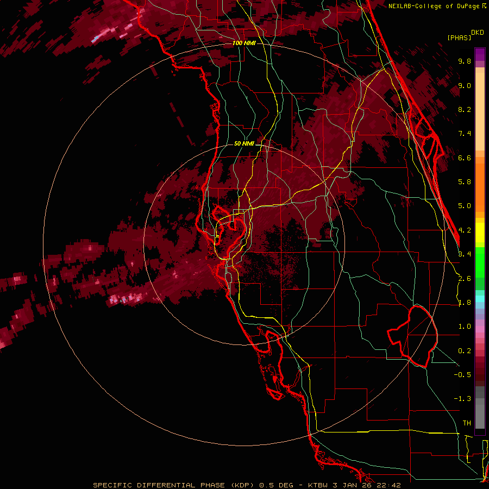Pick the bright green color bar segment
Screen dimensions: 489x489
(x=480, y=262)
